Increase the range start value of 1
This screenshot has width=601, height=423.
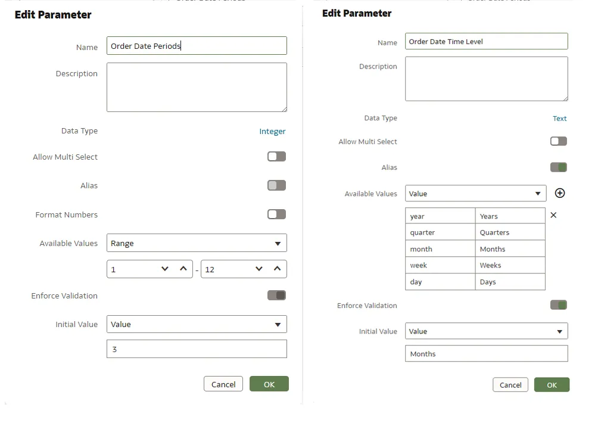coord(183,269)
